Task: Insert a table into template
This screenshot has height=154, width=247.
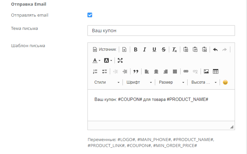Action: (216, 71)
